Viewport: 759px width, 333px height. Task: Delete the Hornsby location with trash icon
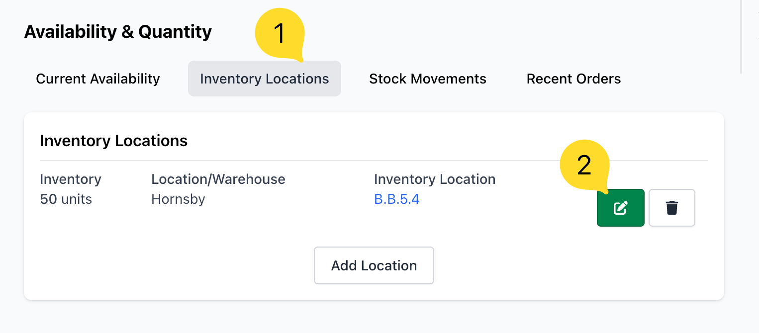(671, 208)
